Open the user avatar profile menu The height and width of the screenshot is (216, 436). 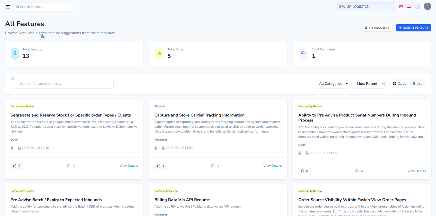427,7
